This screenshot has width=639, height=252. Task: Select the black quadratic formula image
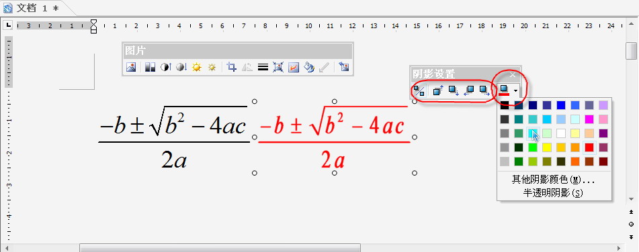tap(174, 137)
